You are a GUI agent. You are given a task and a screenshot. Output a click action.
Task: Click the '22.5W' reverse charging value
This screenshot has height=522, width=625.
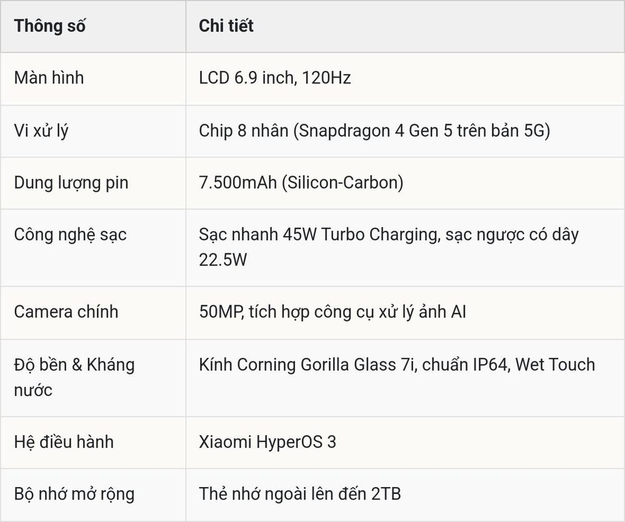223,260
